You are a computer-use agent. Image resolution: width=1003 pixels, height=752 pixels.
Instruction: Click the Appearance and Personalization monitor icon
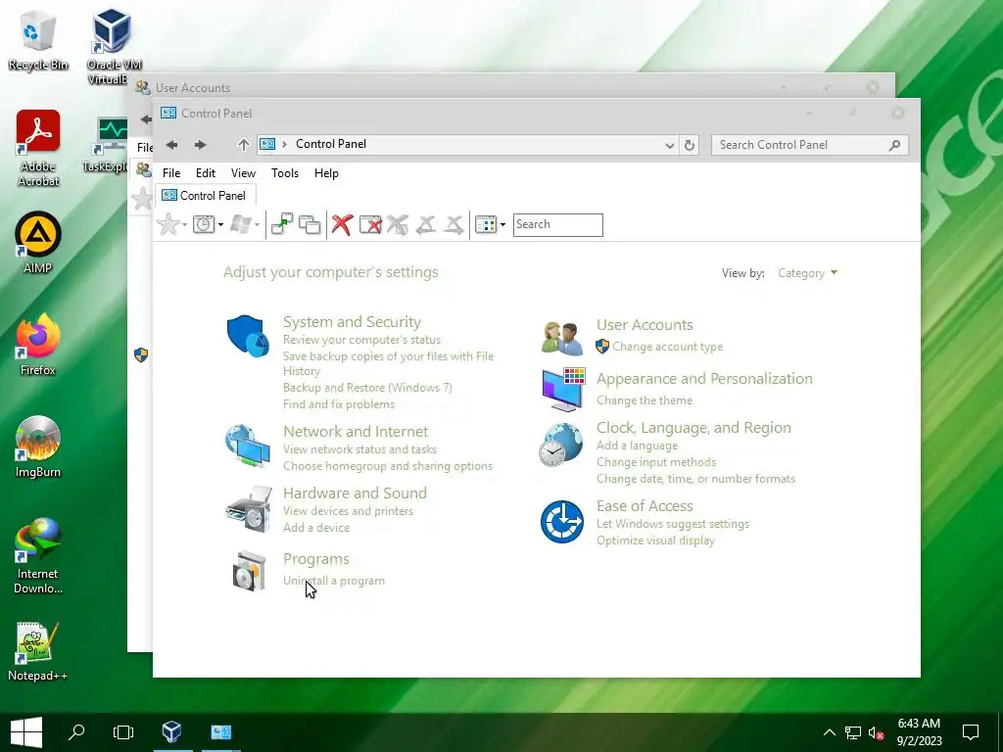563,390
